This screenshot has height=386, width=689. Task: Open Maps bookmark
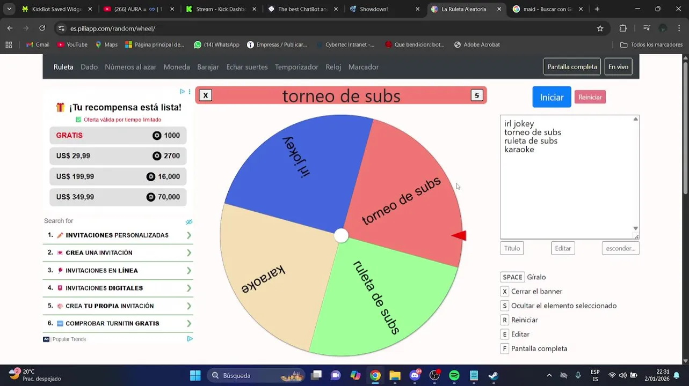(x=106, y=44)
